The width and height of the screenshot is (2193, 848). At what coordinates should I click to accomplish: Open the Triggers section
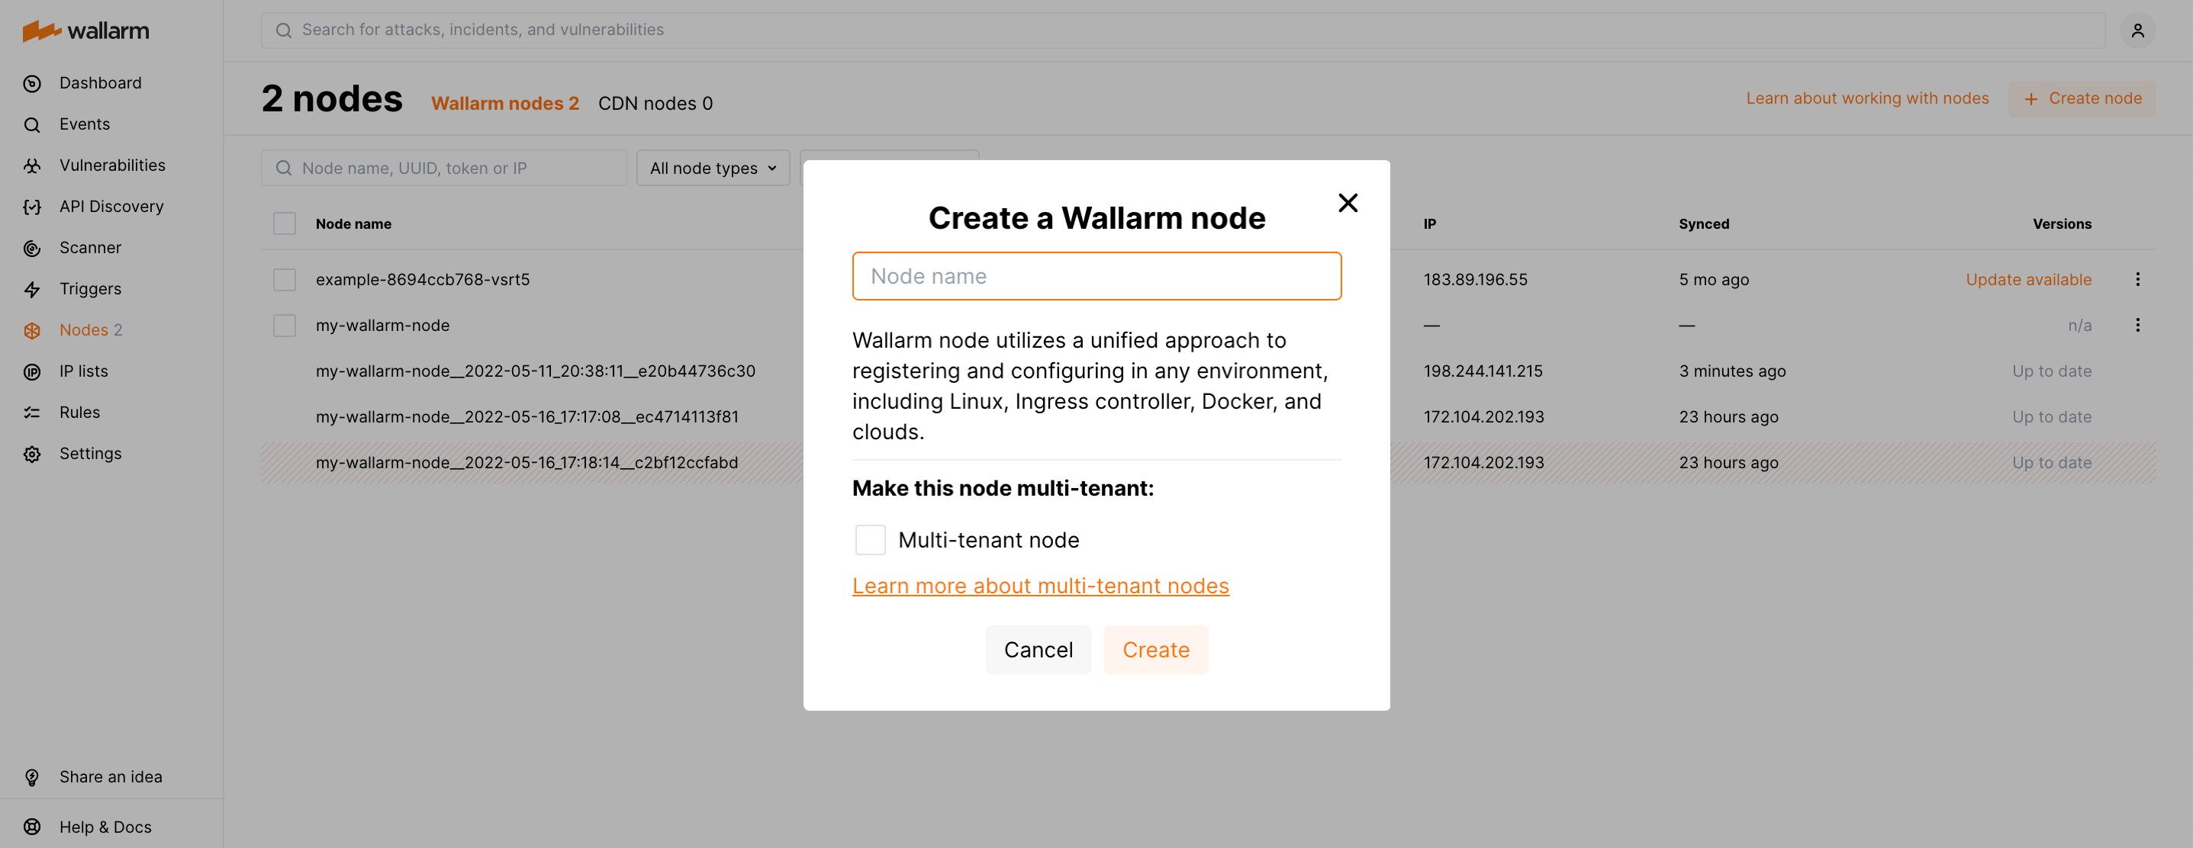[x=89, y=288]
